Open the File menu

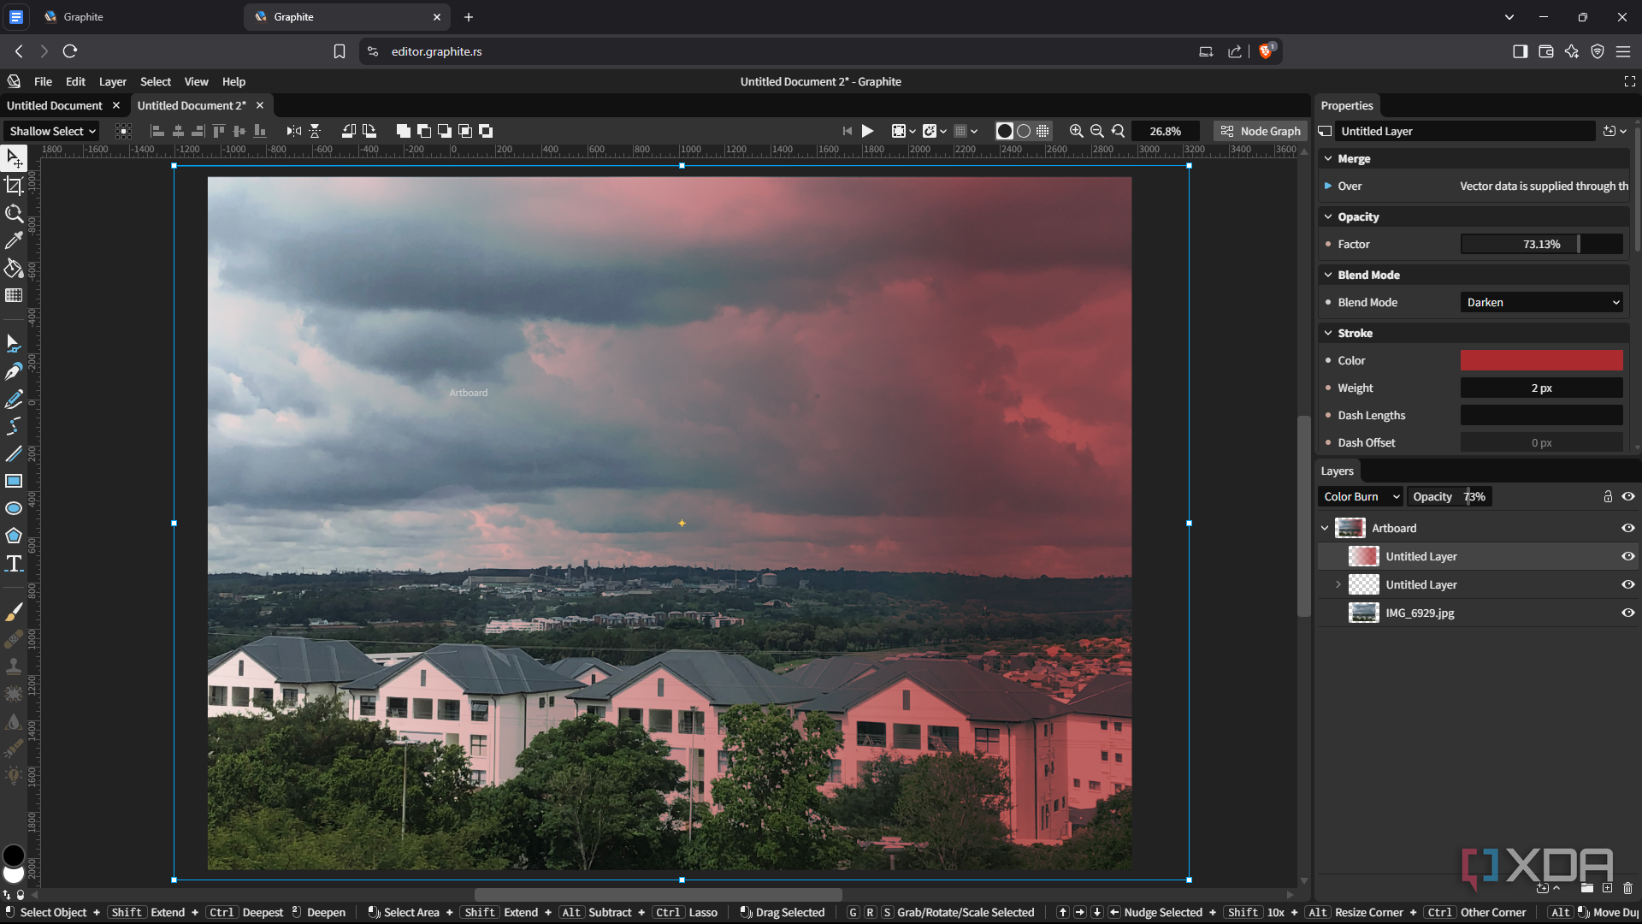[43, 81]
